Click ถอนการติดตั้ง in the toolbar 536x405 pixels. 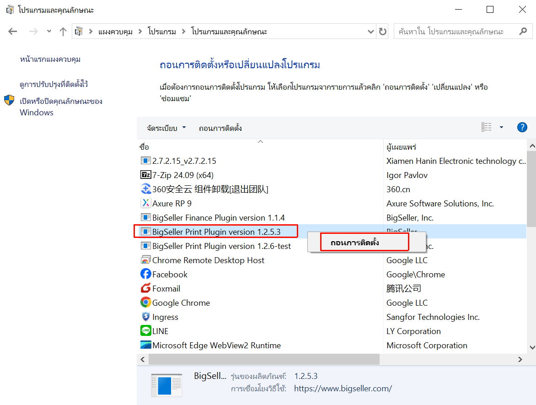tap(220, 128)
